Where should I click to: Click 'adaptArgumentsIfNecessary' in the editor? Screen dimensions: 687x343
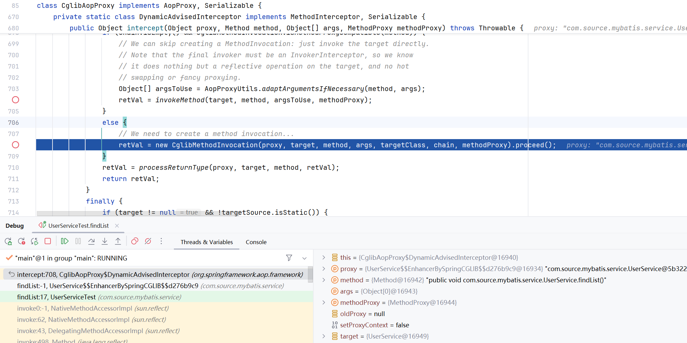313,89
